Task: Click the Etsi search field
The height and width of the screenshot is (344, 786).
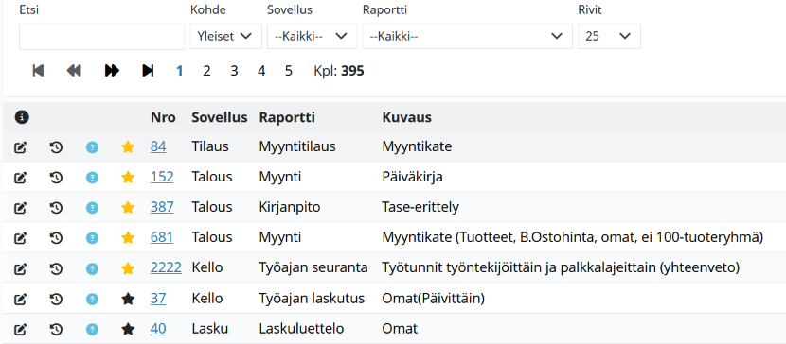Action: pos(101,37)
